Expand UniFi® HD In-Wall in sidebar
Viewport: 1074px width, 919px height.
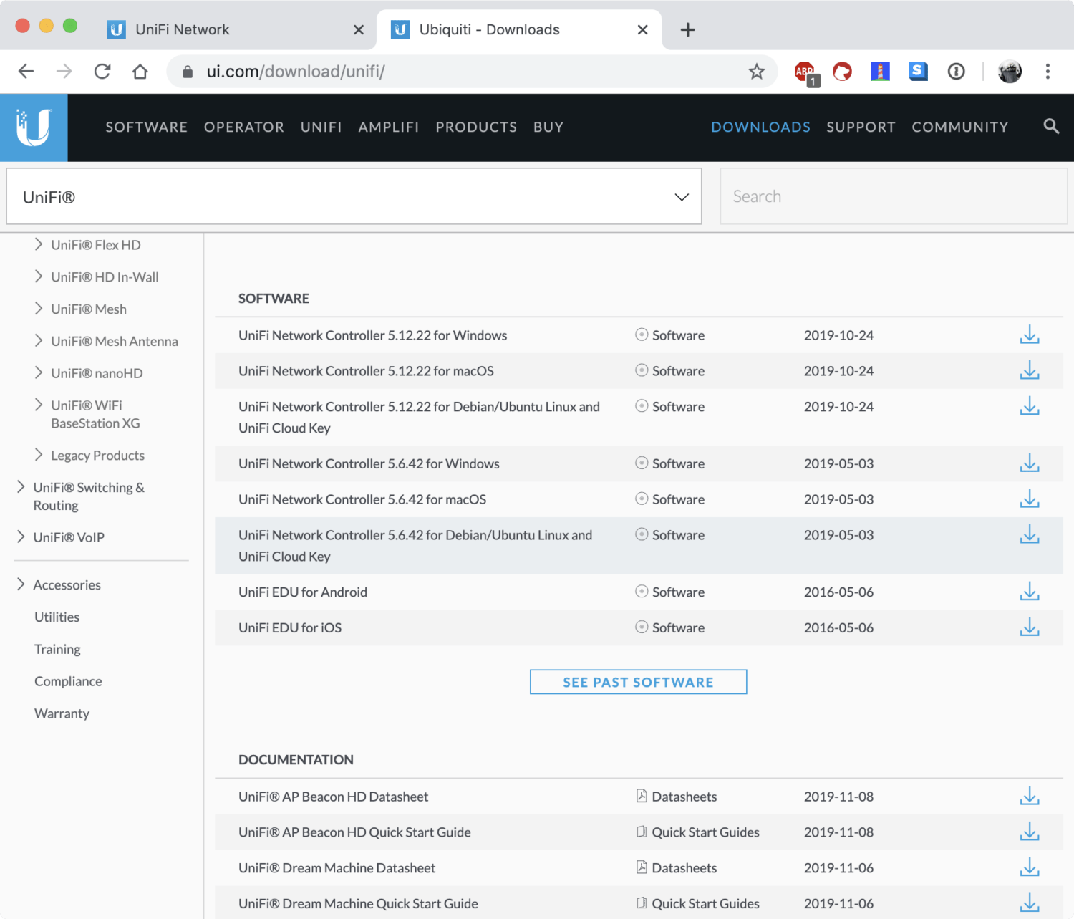point(39,276)
